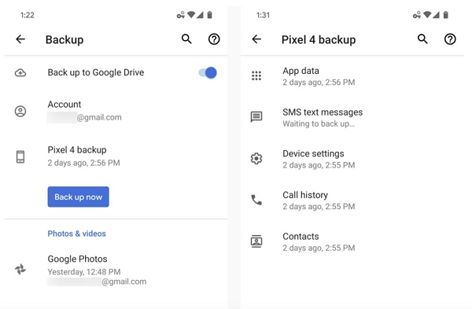
Task: Click the App data timestamp 2:56 PM
Action: click(x=319, y=82)
